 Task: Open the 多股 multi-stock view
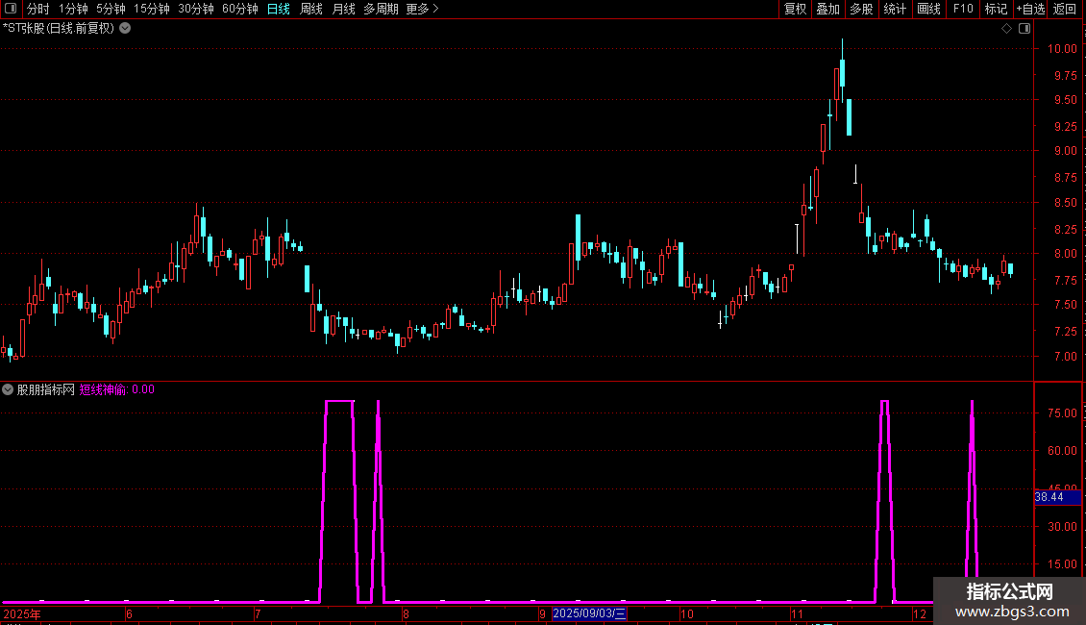click(862, 9)
